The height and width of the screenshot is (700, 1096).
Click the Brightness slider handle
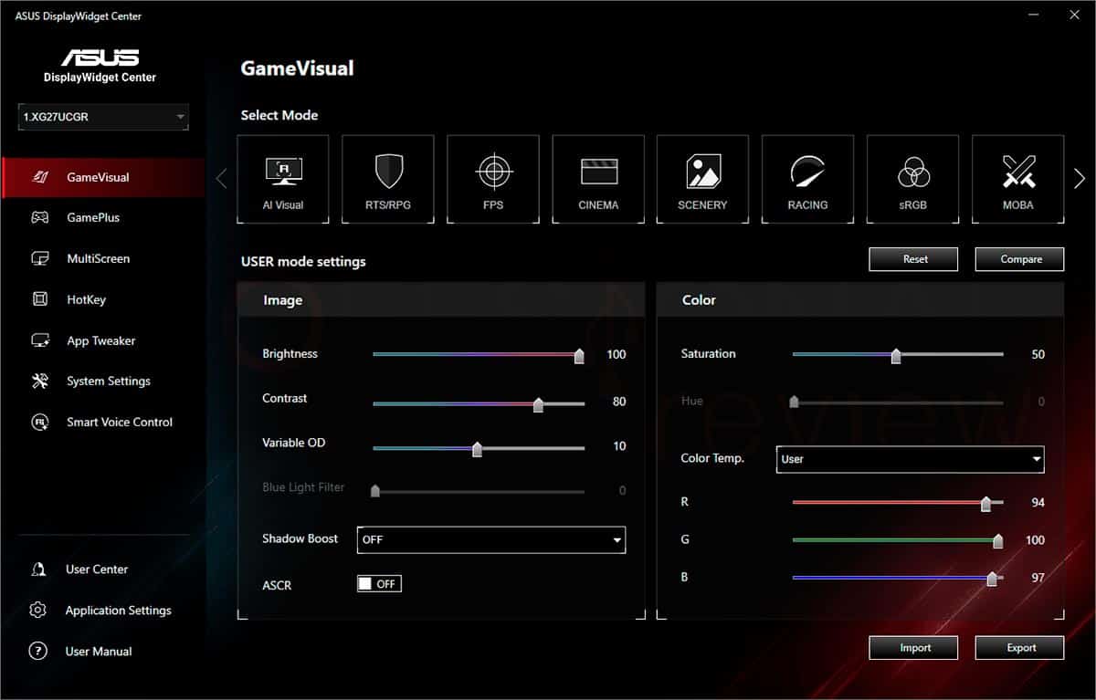click(579, 356)
